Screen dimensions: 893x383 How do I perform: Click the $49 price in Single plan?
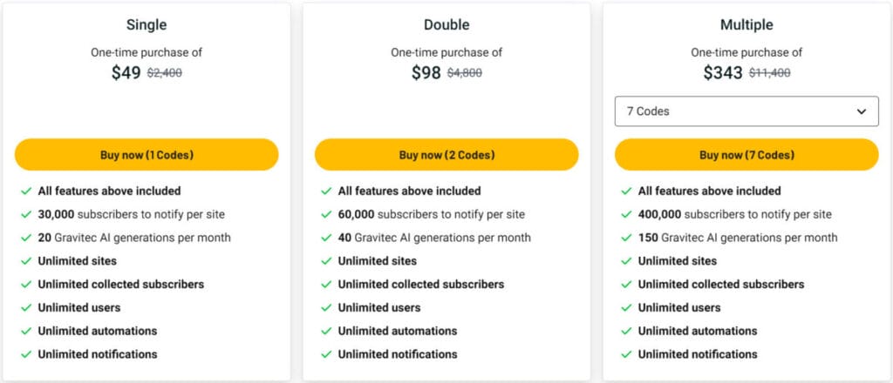click(x=126, y=73)
